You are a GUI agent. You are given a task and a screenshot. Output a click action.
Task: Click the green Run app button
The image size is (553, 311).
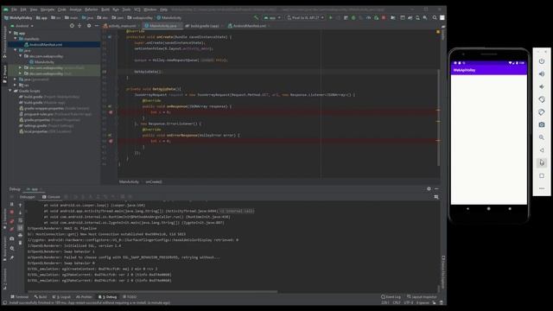[x=330, y=17]
